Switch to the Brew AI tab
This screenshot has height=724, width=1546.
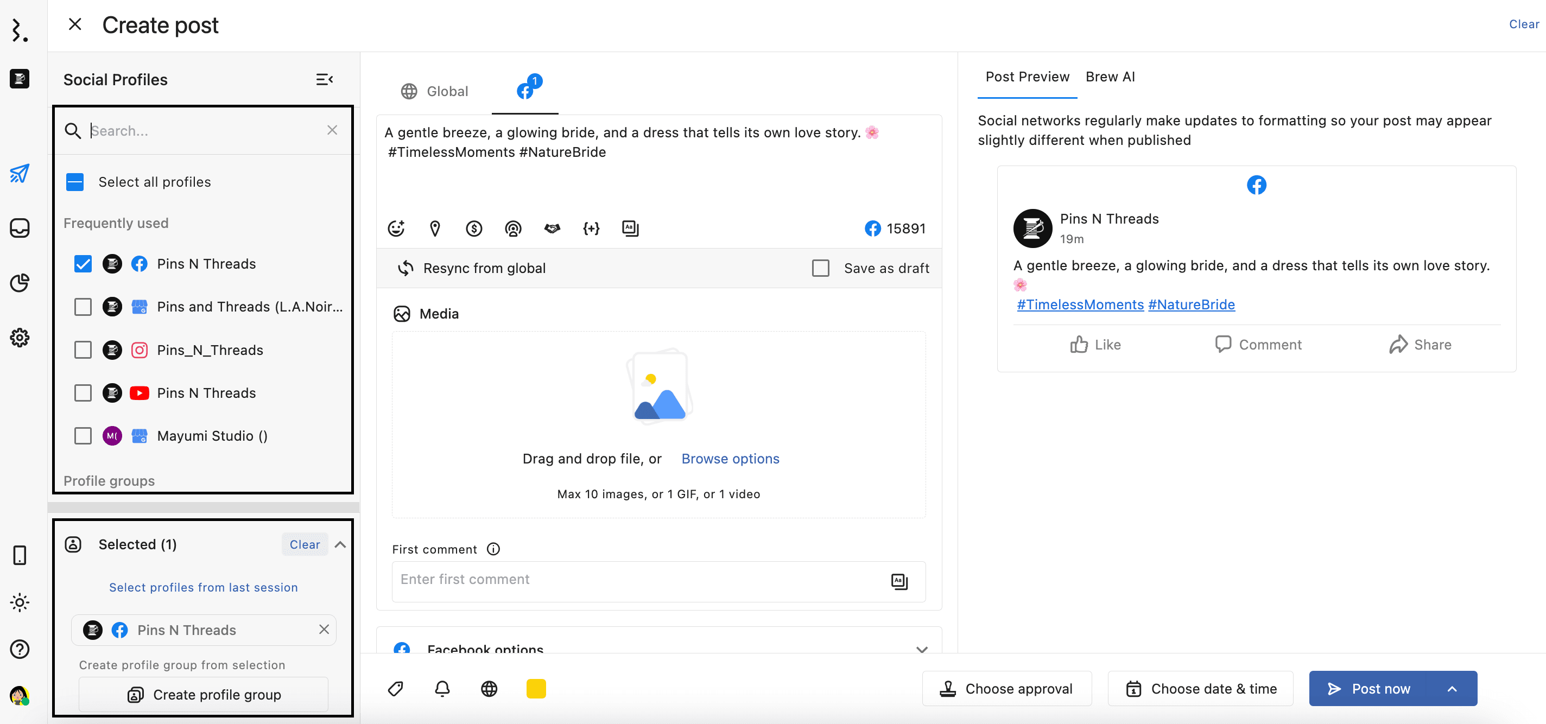(x=1110, y=77)
